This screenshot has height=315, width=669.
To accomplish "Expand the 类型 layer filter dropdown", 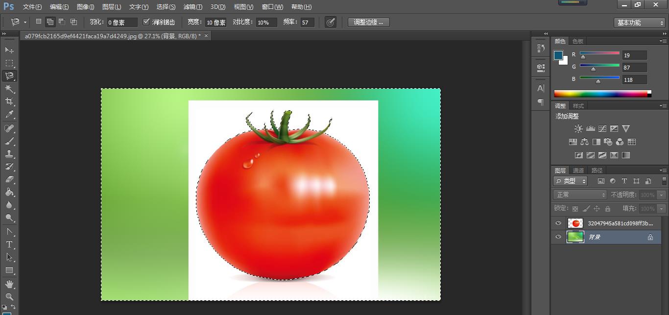I will coord(571,181).
